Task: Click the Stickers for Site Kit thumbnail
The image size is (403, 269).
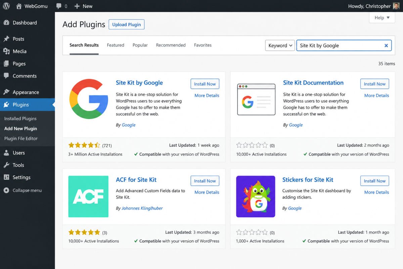Action: 256,196
